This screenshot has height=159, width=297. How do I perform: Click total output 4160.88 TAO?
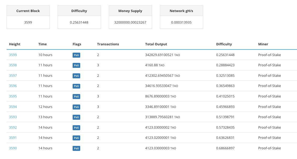click(x=155, y=65)
